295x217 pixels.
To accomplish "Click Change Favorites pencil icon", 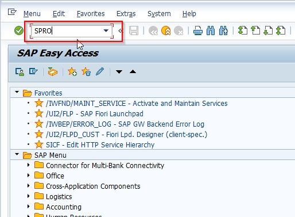I will click(x=100, y=71).
